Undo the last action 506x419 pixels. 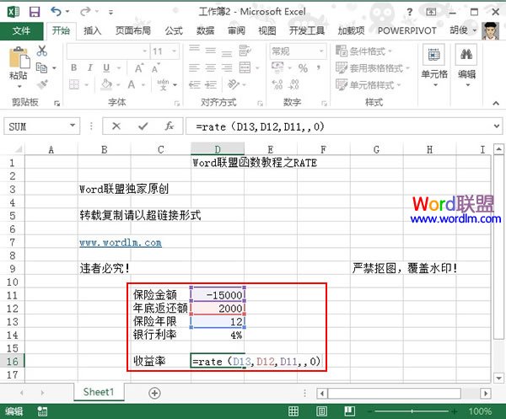point(57,12)
